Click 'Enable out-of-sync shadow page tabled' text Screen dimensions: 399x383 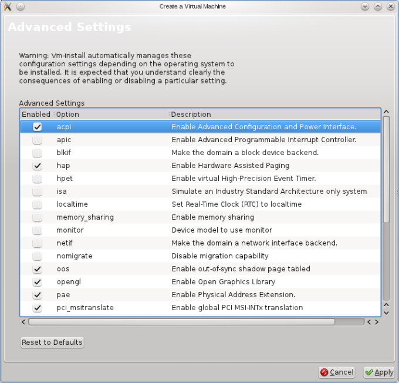pyautogui.click(x=241, y=269)
